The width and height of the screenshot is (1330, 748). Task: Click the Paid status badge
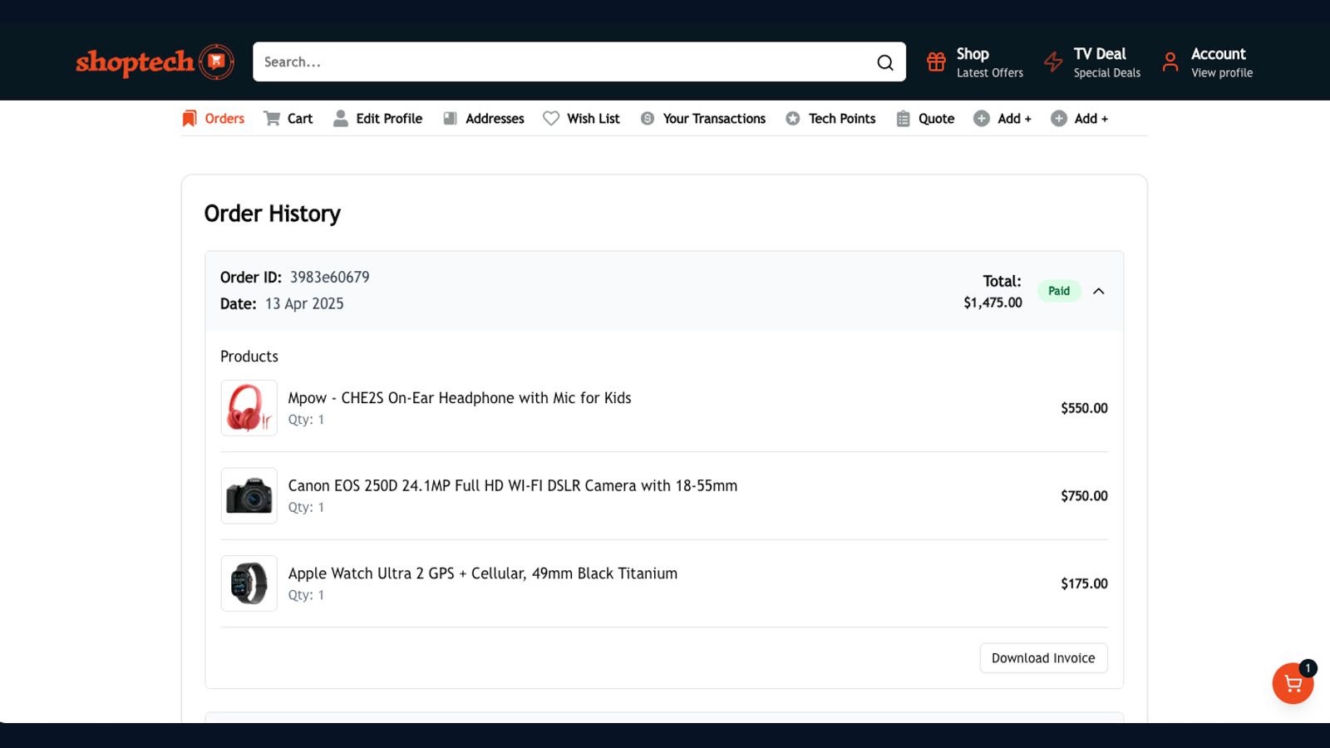(x=1059, y=291)
